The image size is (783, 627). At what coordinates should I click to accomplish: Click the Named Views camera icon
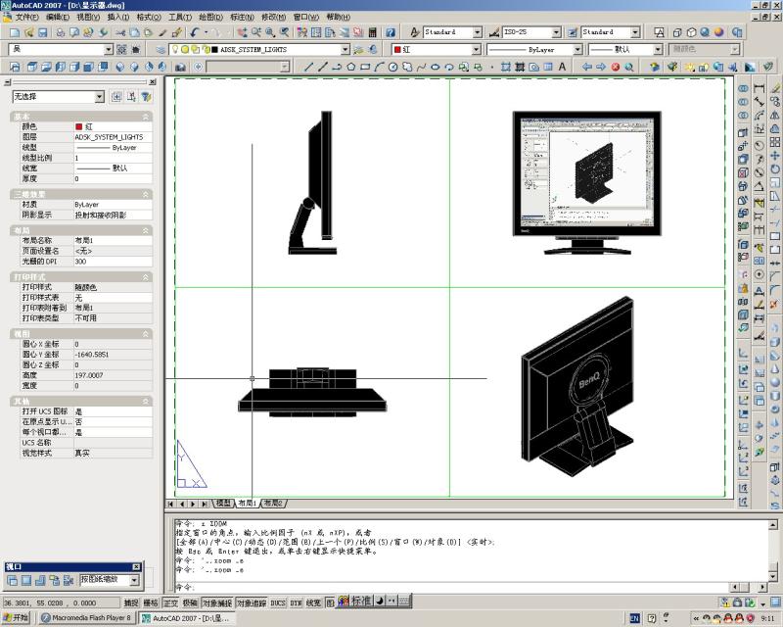180,67
